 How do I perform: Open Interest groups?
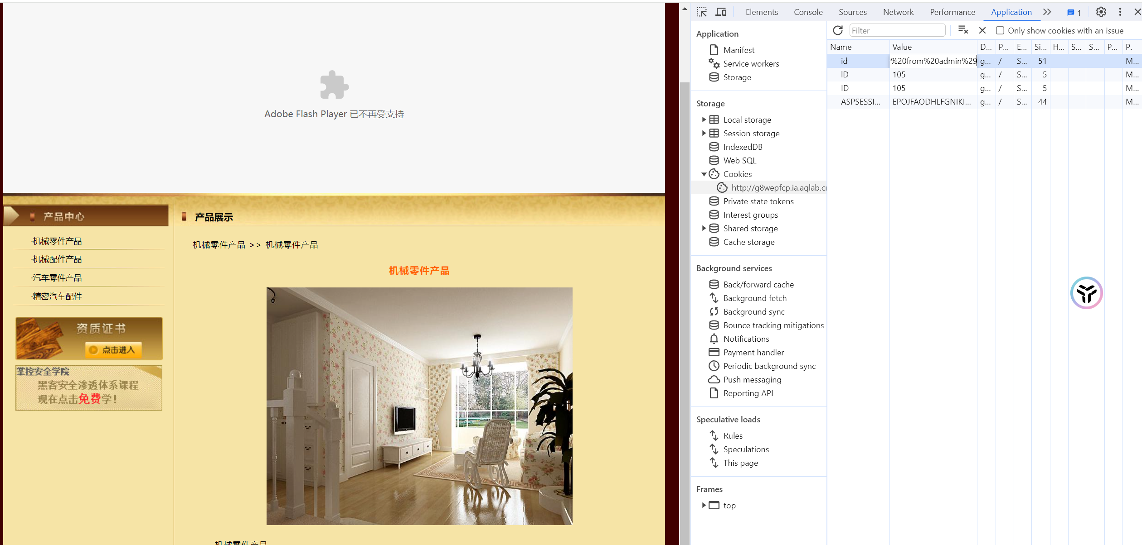point(750,215)
